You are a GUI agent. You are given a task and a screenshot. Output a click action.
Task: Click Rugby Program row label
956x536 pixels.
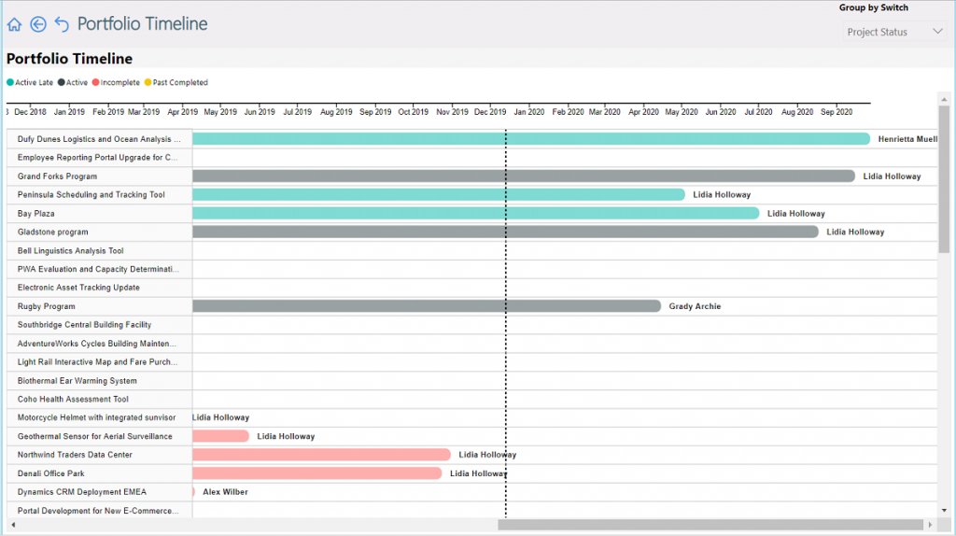(x=47, y=306)
